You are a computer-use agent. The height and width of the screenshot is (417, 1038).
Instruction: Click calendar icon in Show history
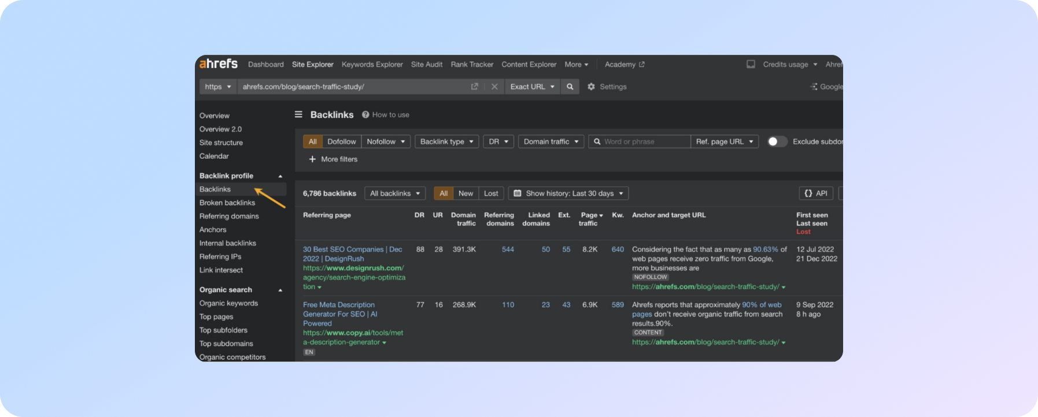518,193
